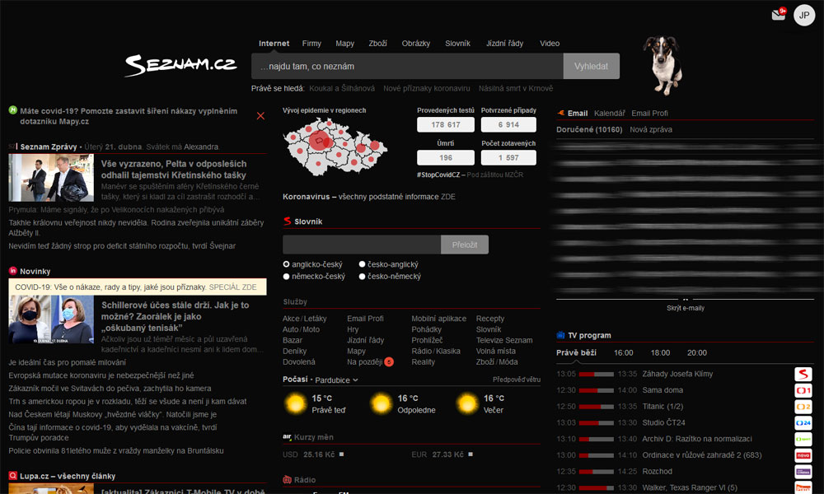Open the Předpověď větru link
Viewport: 824px width, 494px height.
click(x=516, y=379)
